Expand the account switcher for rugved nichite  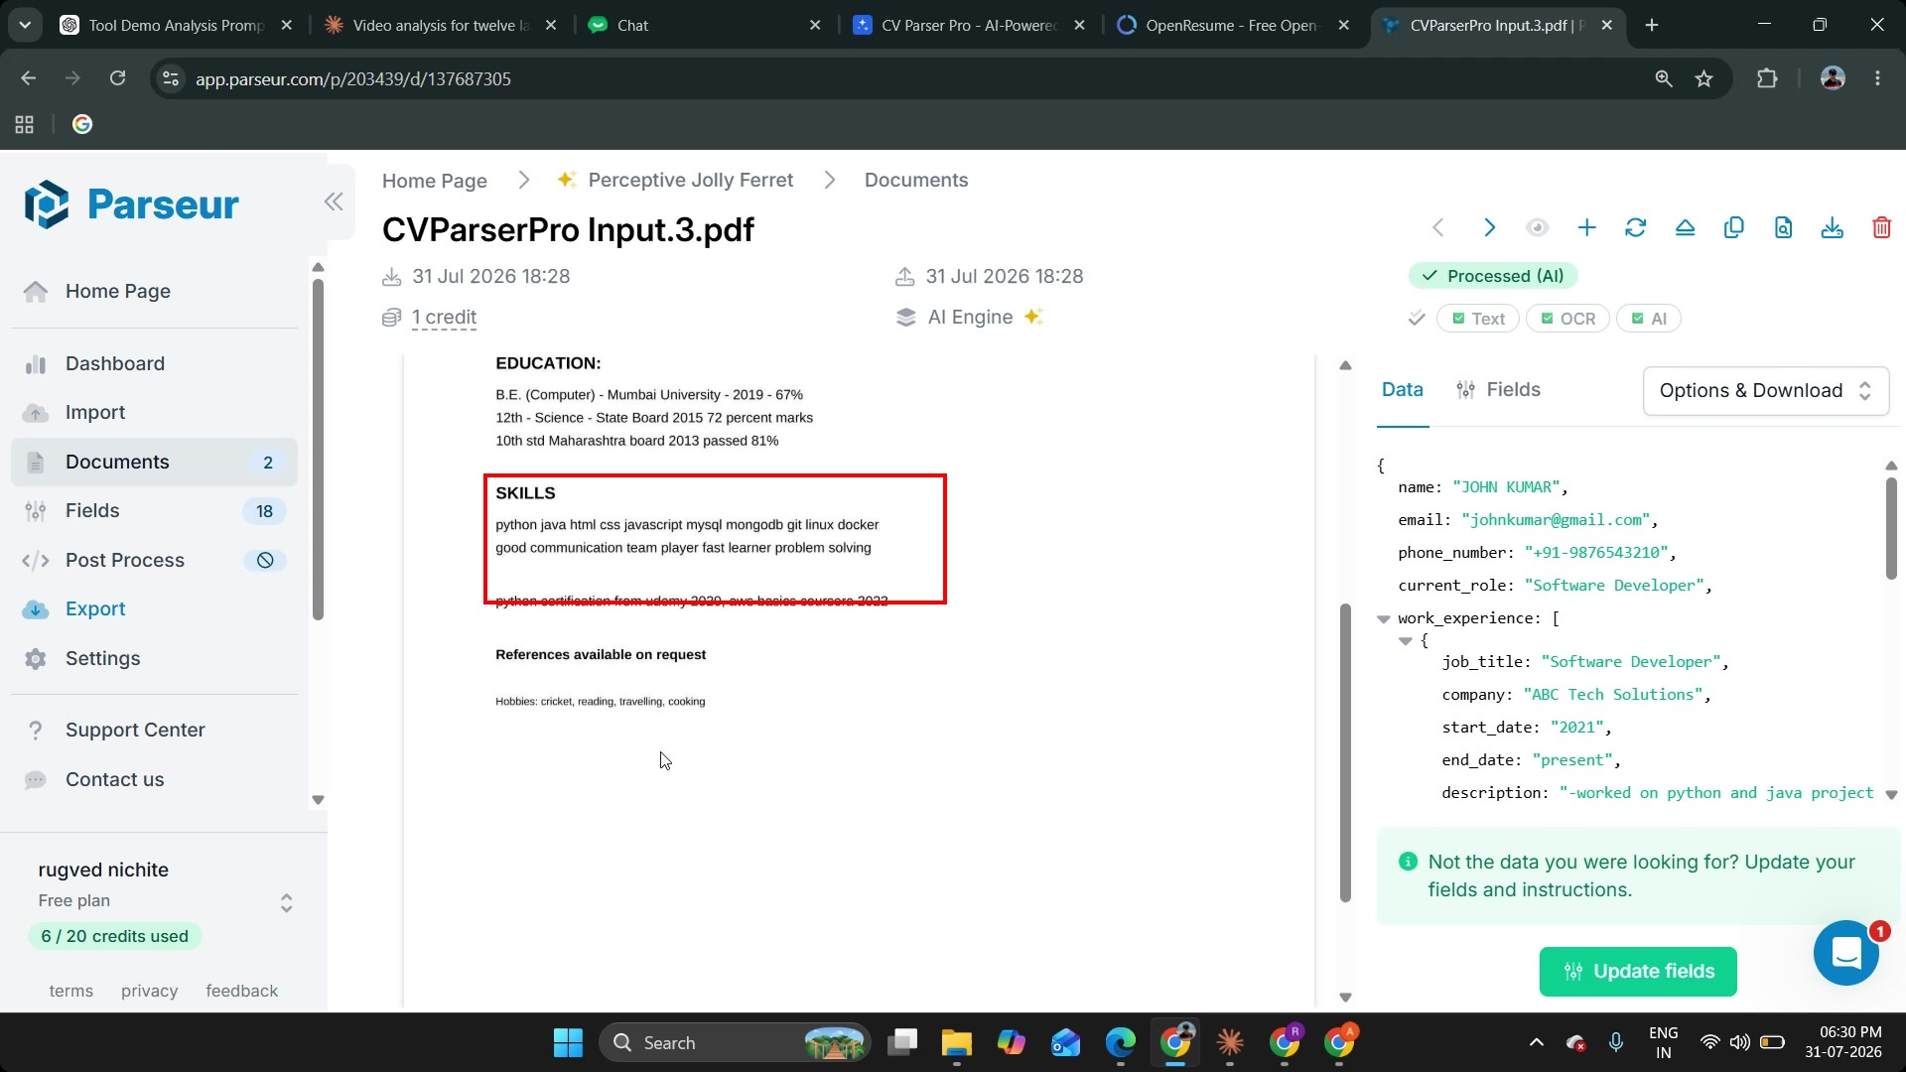pyautogui.click(x=286, y=902)
